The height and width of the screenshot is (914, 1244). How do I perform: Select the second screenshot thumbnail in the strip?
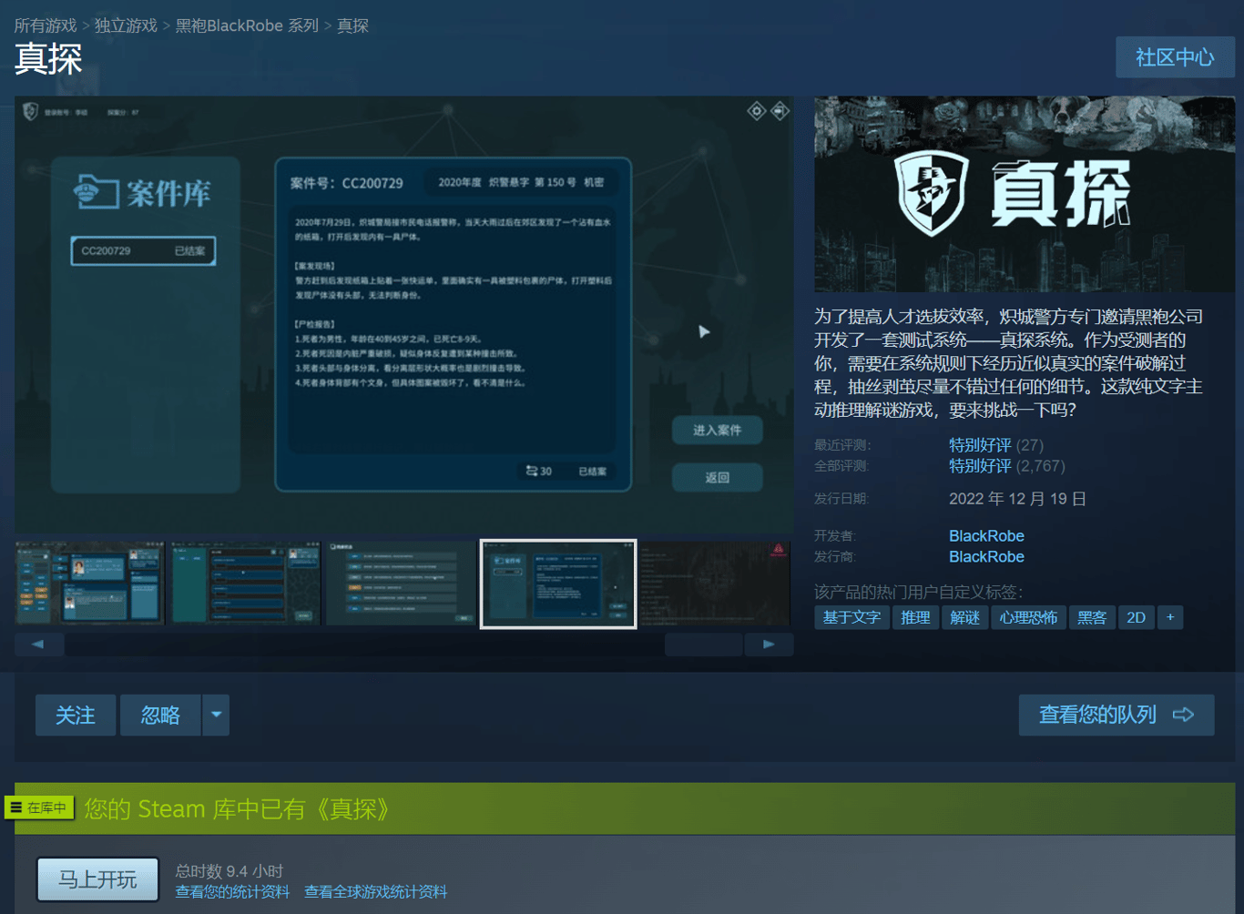(245, 584)
